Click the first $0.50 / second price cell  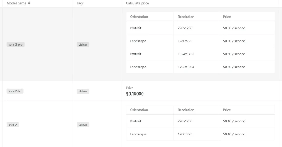234,54
